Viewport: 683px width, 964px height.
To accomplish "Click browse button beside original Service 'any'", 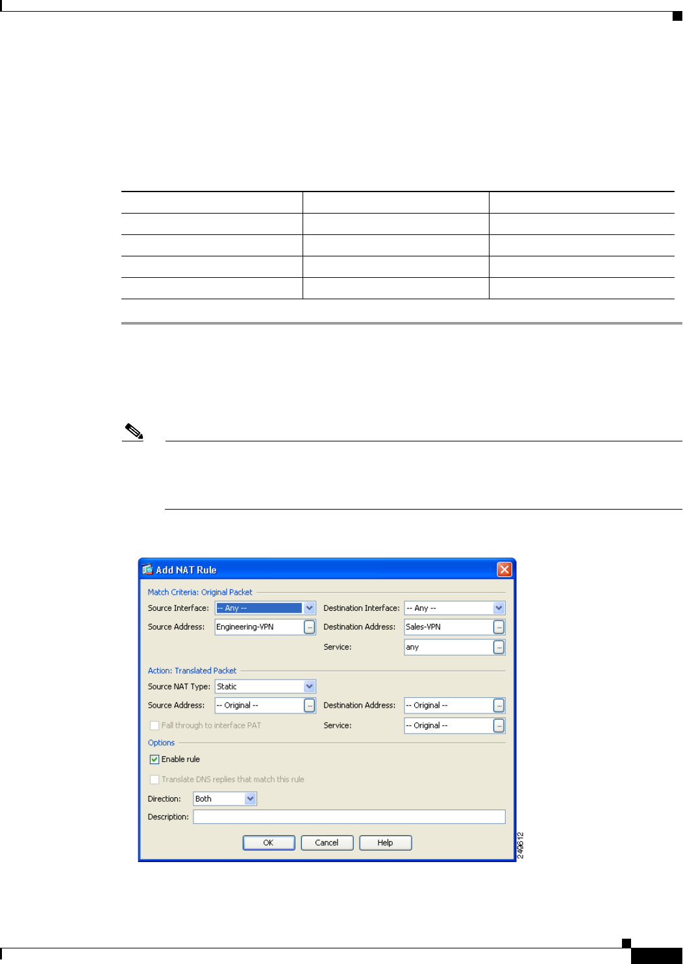I will [499, 647].
